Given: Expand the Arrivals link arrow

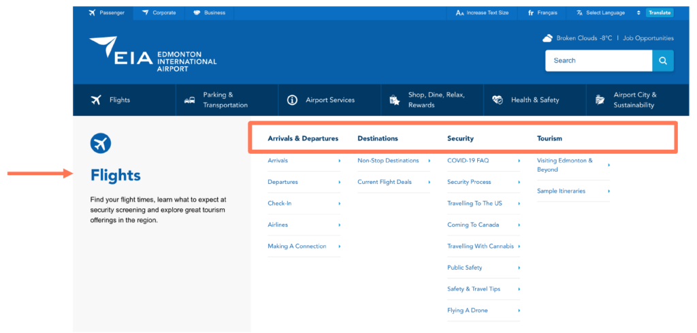Looking at the screenshot, I should 339,161.
